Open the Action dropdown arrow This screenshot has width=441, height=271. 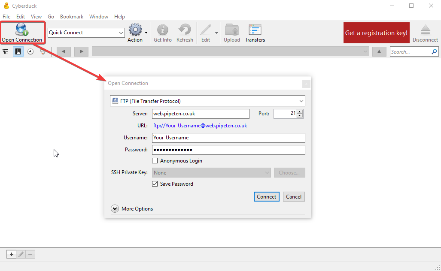[x=146, y=33]
